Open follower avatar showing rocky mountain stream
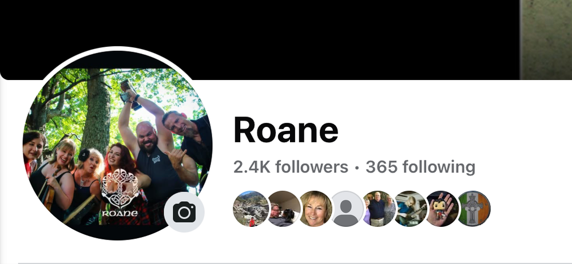This screenshot has width=572, height=264. click(251, 209)
